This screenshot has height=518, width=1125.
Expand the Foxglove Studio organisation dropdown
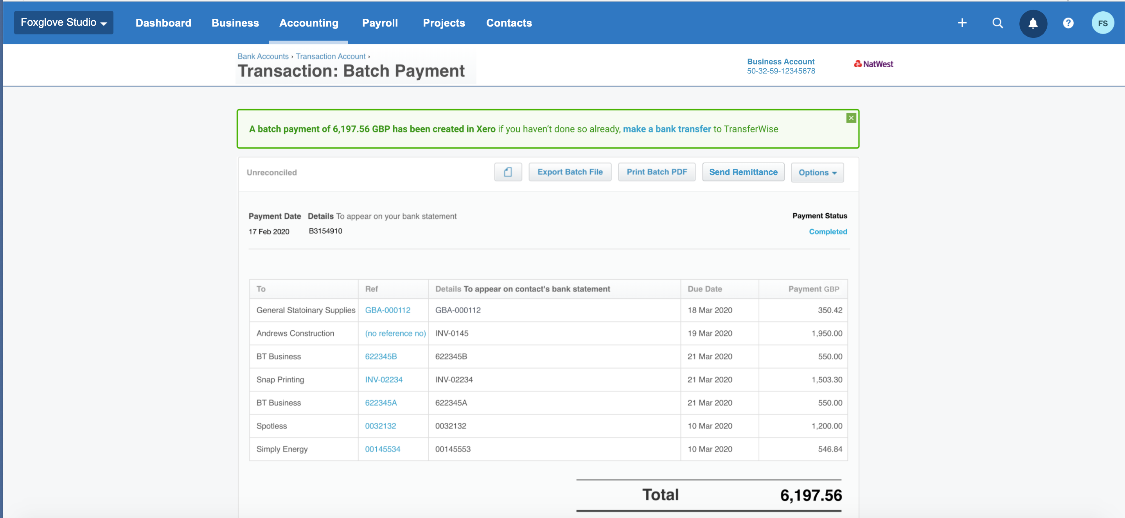pos(64,23)
